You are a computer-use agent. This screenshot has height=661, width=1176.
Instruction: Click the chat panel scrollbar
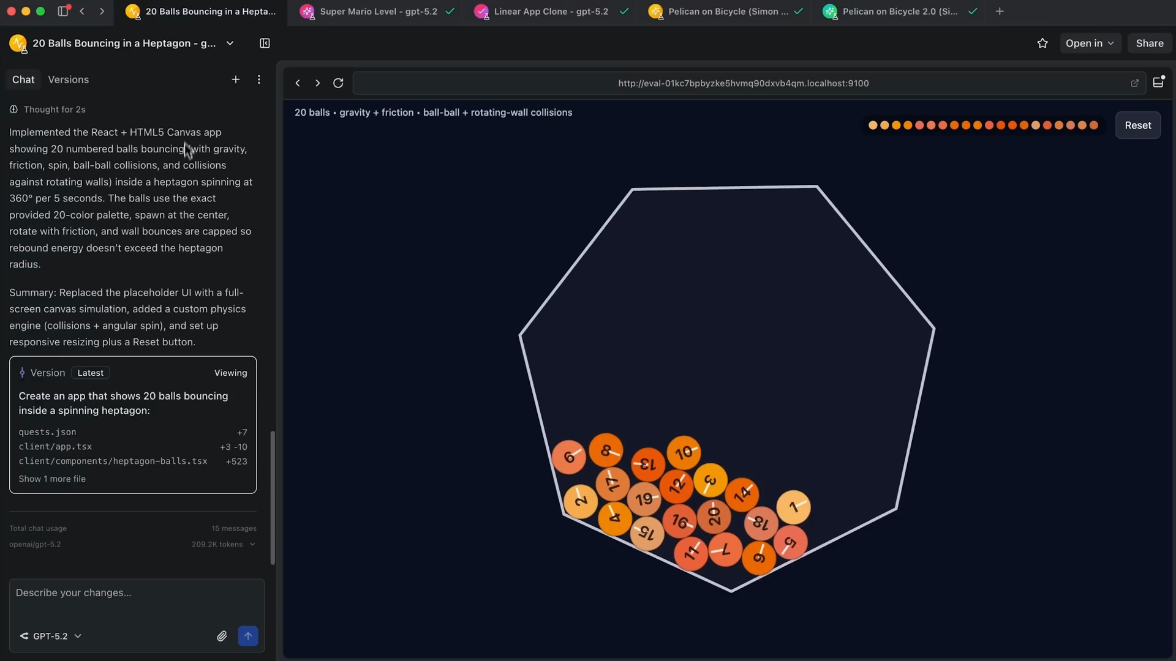pyautogui.click(x=273, y=498)
